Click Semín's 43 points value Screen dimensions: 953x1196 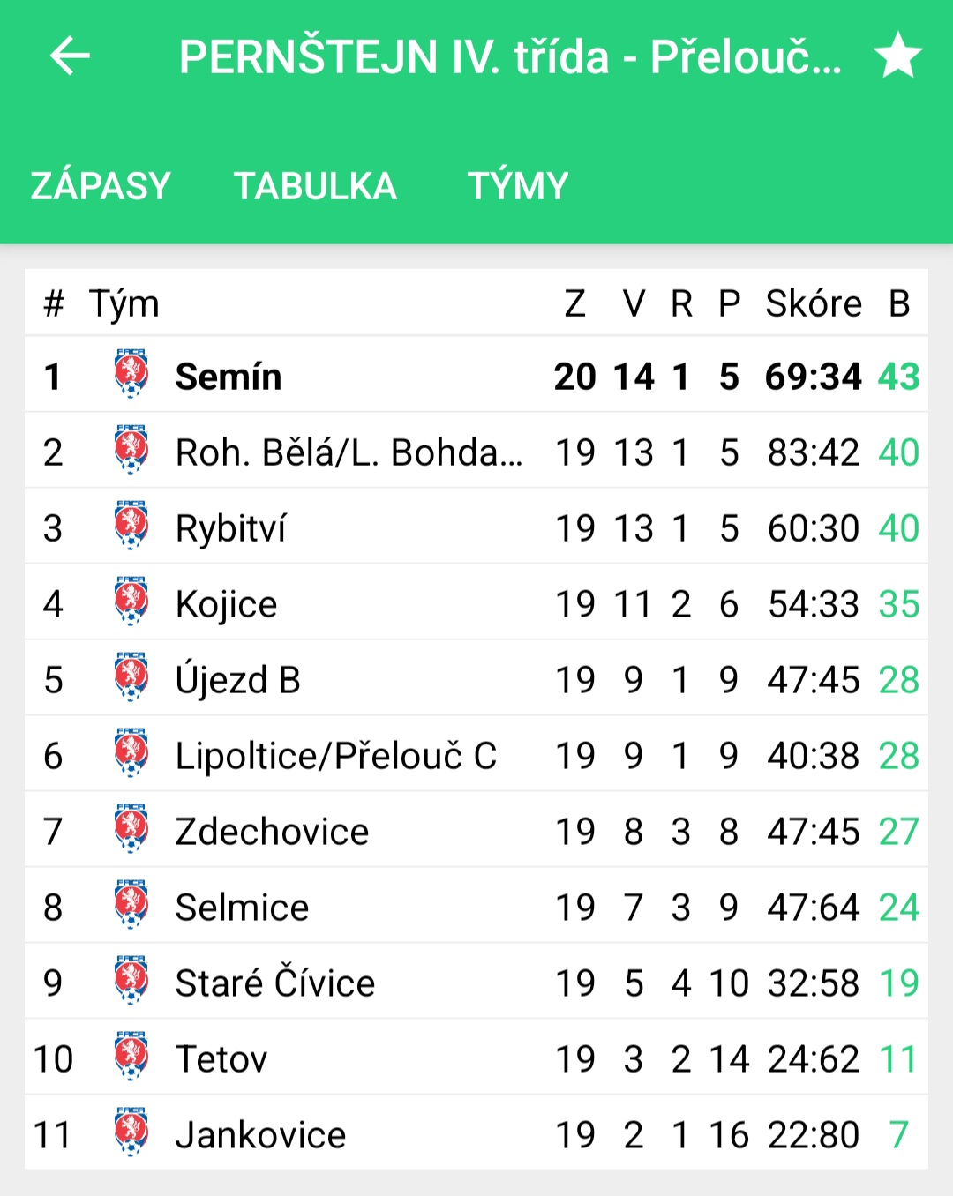pos(899,377)
